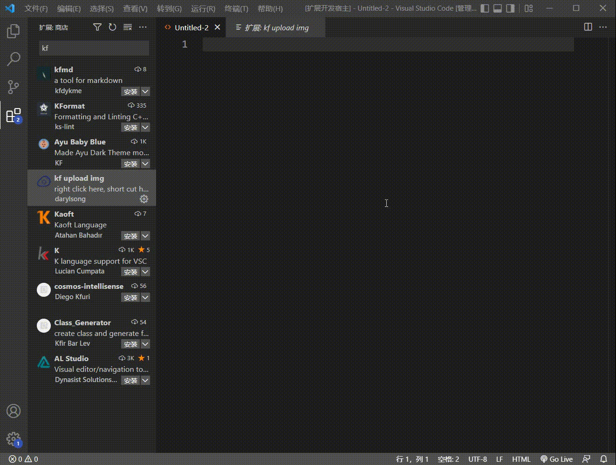Select the Kaoft extension entry
The width and height of the screenshot is (616, 465).
point(92,224)
